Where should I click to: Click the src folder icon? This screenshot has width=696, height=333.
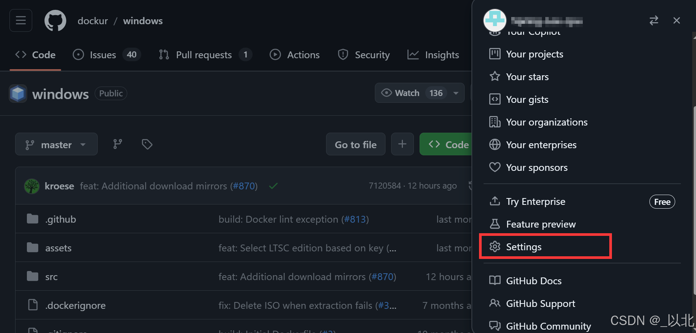[33, 276]
